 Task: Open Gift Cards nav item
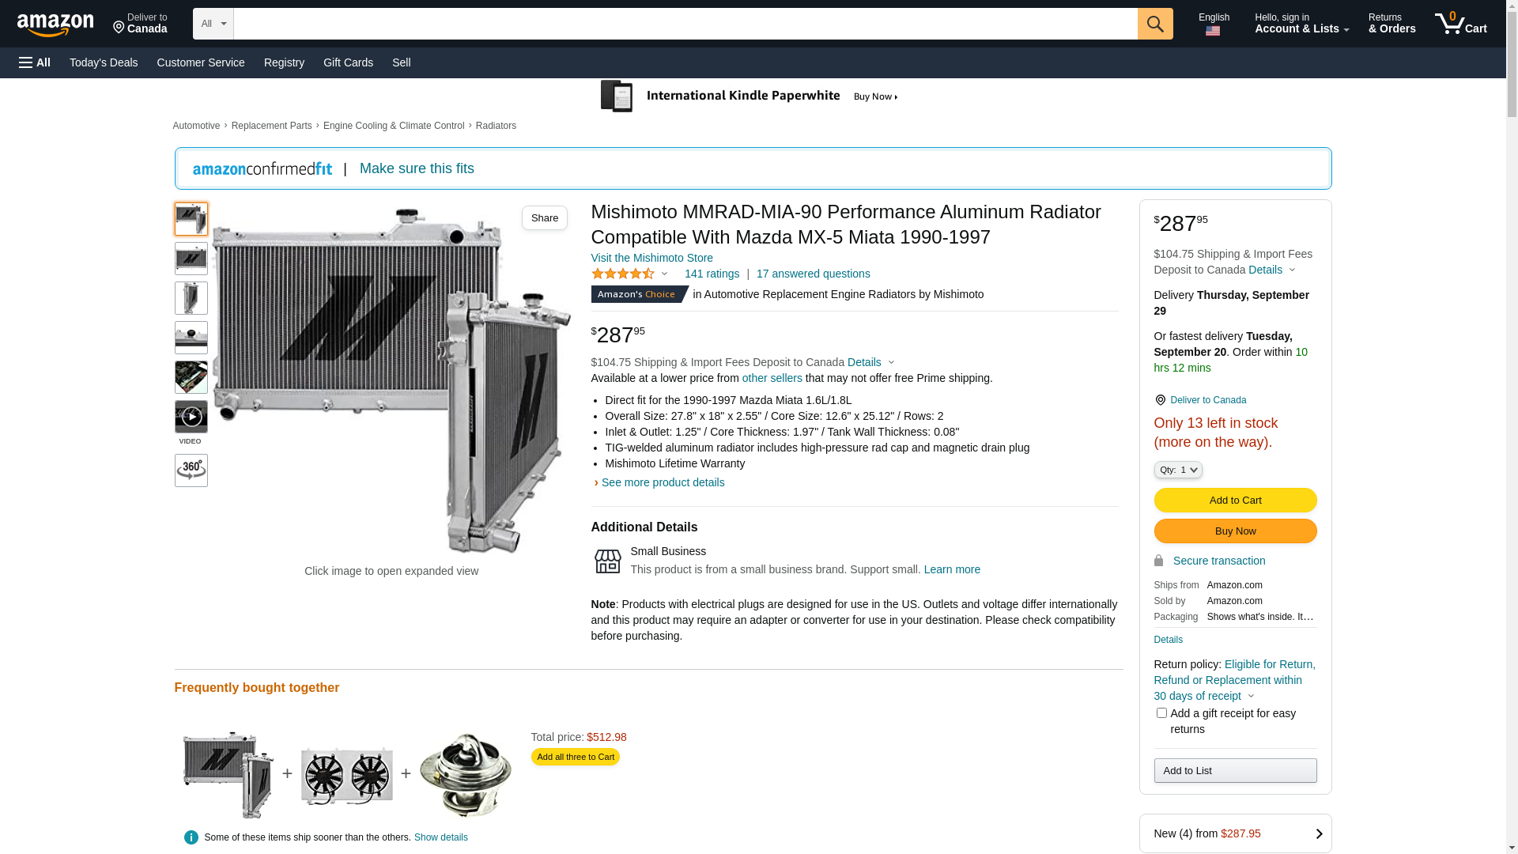[x=348, y=62]
